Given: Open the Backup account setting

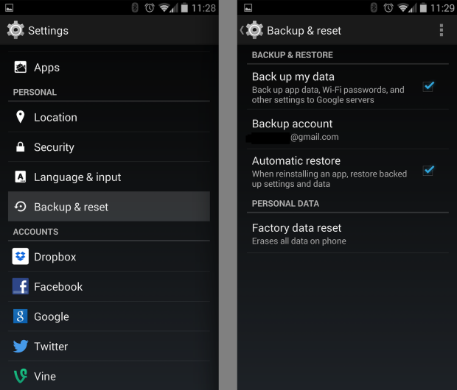Looking at the screenshot, I should (347, 130).
